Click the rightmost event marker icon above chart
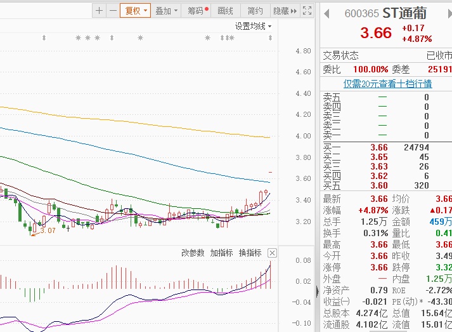 (x=271, y=38)
